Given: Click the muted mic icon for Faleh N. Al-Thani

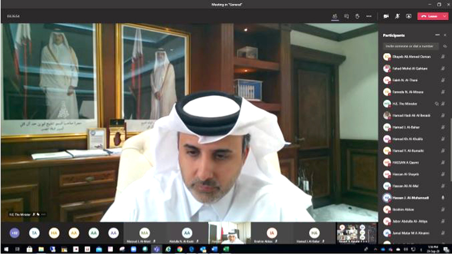Looking at the screenshot, I should coord(443,80).
